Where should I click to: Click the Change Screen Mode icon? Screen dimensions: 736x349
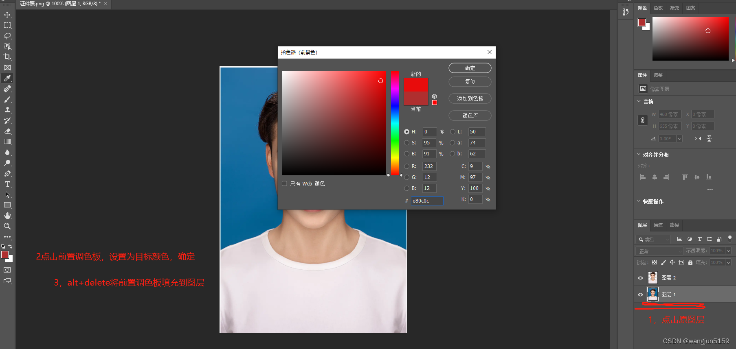7,280
